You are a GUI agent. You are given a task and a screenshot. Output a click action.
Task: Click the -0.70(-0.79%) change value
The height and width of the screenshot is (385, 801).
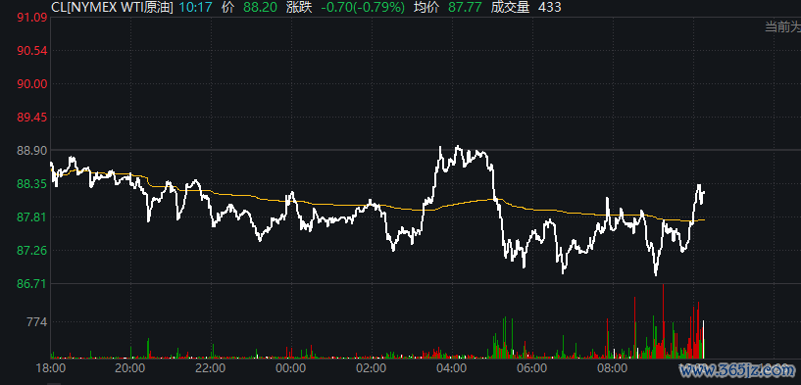point(363,7)
